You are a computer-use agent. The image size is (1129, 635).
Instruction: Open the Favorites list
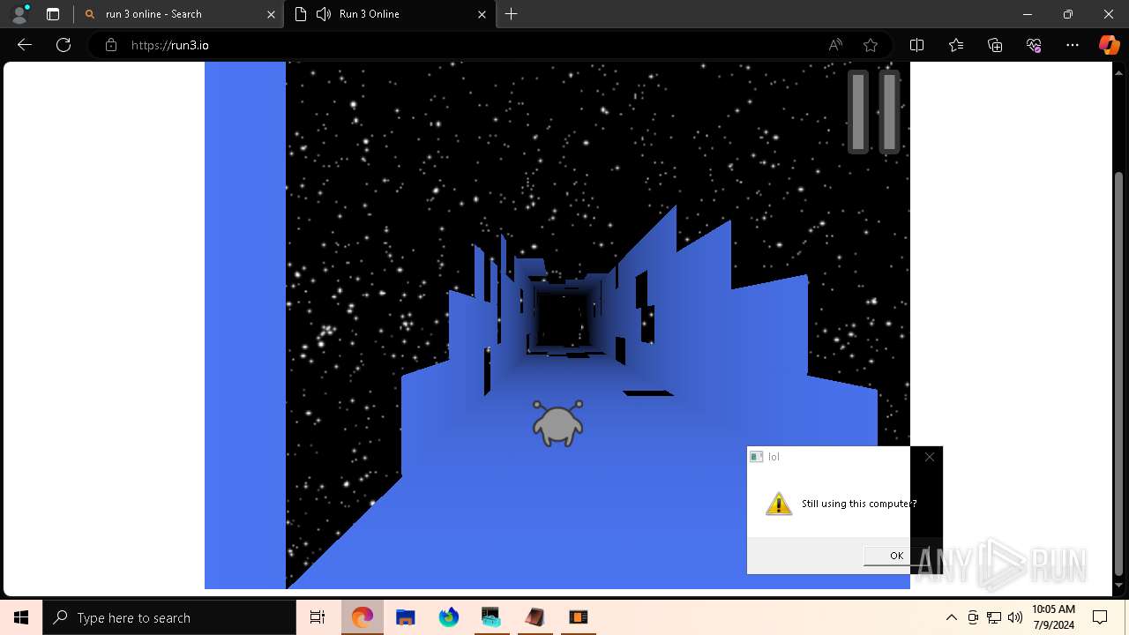956,45
